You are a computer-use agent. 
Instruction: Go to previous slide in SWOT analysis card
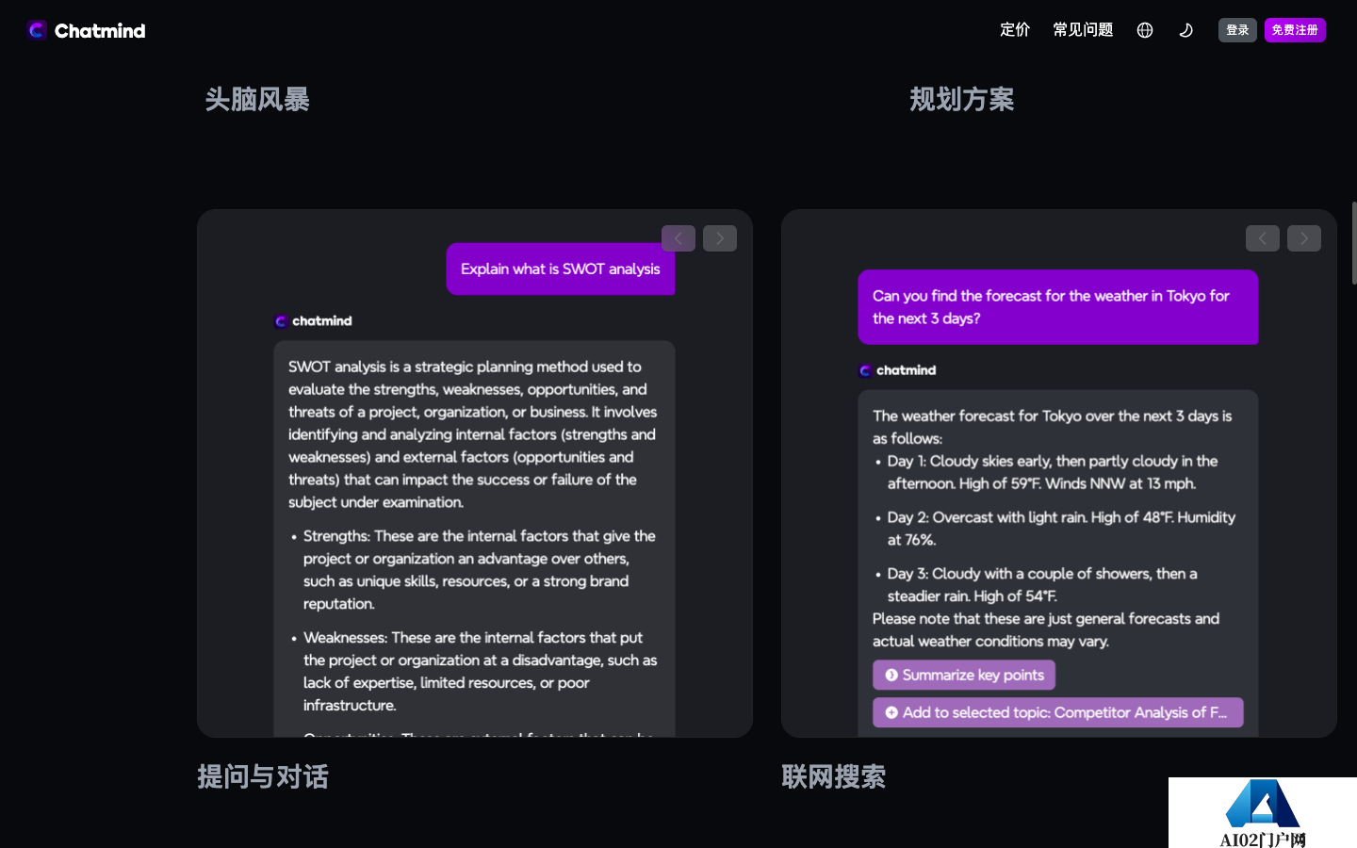point(678,238)
